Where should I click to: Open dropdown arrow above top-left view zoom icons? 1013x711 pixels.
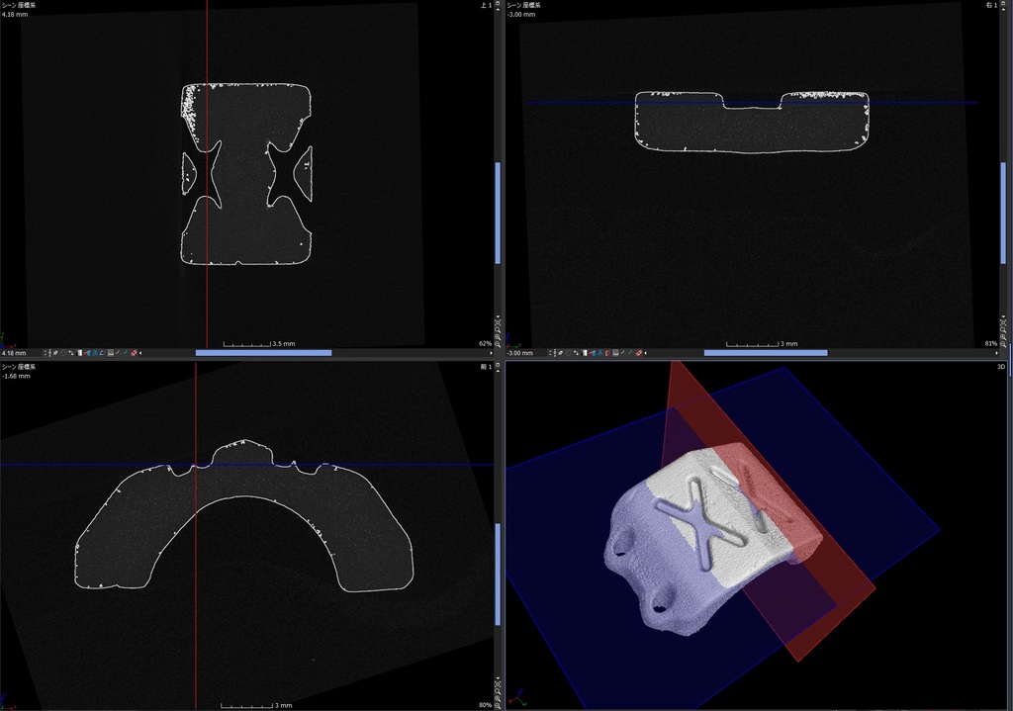(x=498, y=316)
